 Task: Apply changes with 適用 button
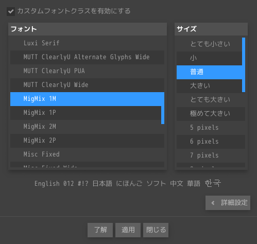pos(128,230)
